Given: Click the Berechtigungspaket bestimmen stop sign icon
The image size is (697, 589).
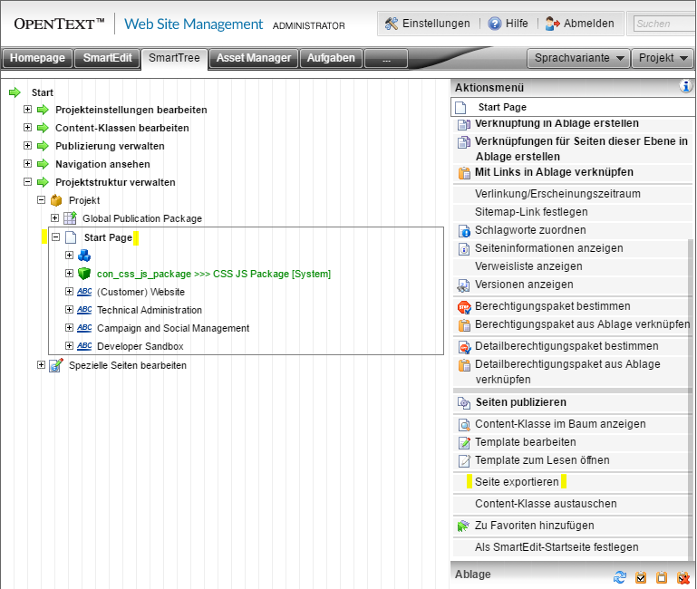Looking at the screenshot, I should tap(464, 307).
